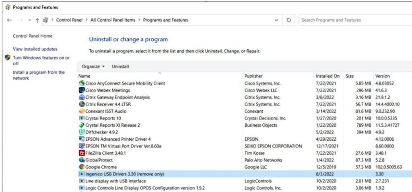Screen dimensions: 412x192
Task: Click the Logic Controls OPOS Configuration icon
Action: [x=82, y=188]
